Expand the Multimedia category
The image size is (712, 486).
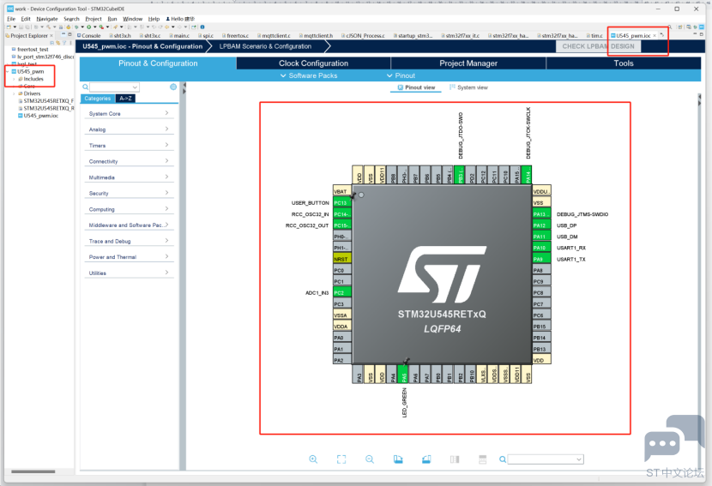tap(129, 177)
